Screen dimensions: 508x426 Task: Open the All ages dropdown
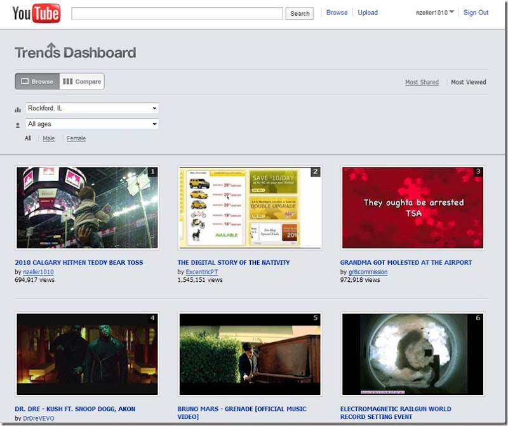(x=92, y=124)
